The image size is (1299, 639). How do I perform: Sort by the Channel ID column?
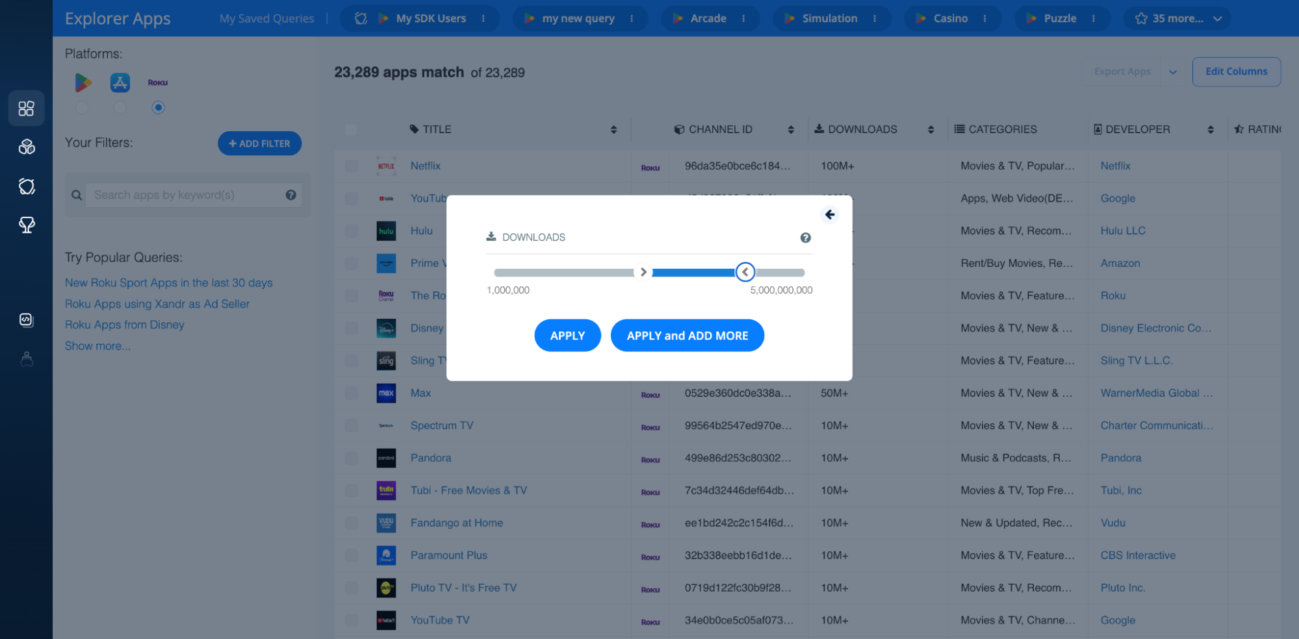pyautogui.click(x=791, y=130)
